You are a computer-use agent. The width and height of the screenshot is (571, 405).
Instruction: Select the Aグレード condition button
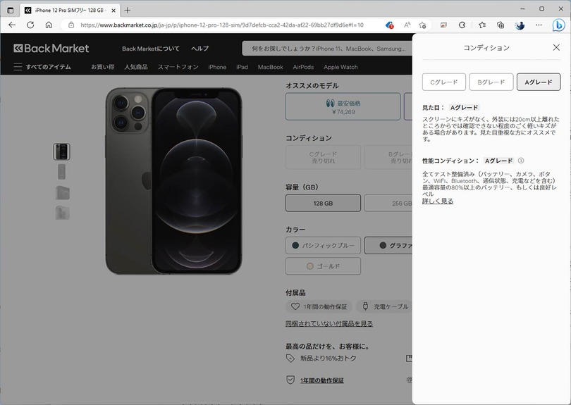tap(538, 82)
